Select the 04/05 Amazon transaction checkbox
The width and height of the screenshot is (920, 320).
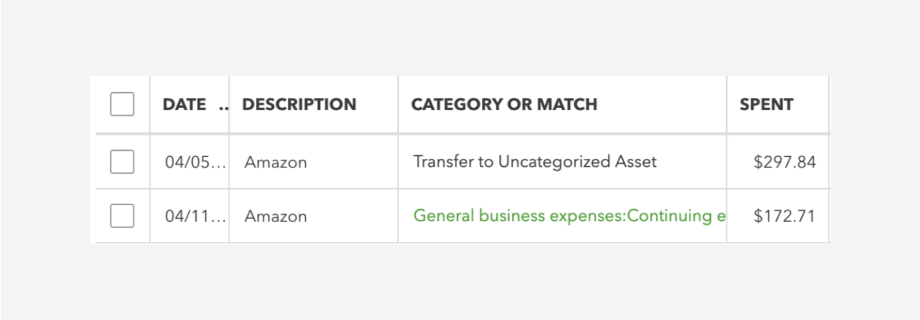click(122, 162)
